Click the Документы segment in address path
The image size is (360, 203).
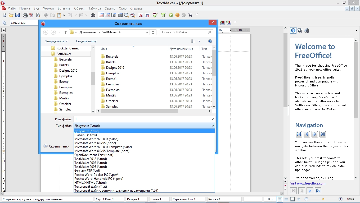click(x=88, y=32)
